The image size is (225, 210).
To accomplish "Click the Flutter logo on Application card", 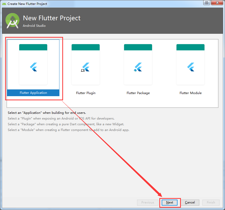I will point(33,67).
